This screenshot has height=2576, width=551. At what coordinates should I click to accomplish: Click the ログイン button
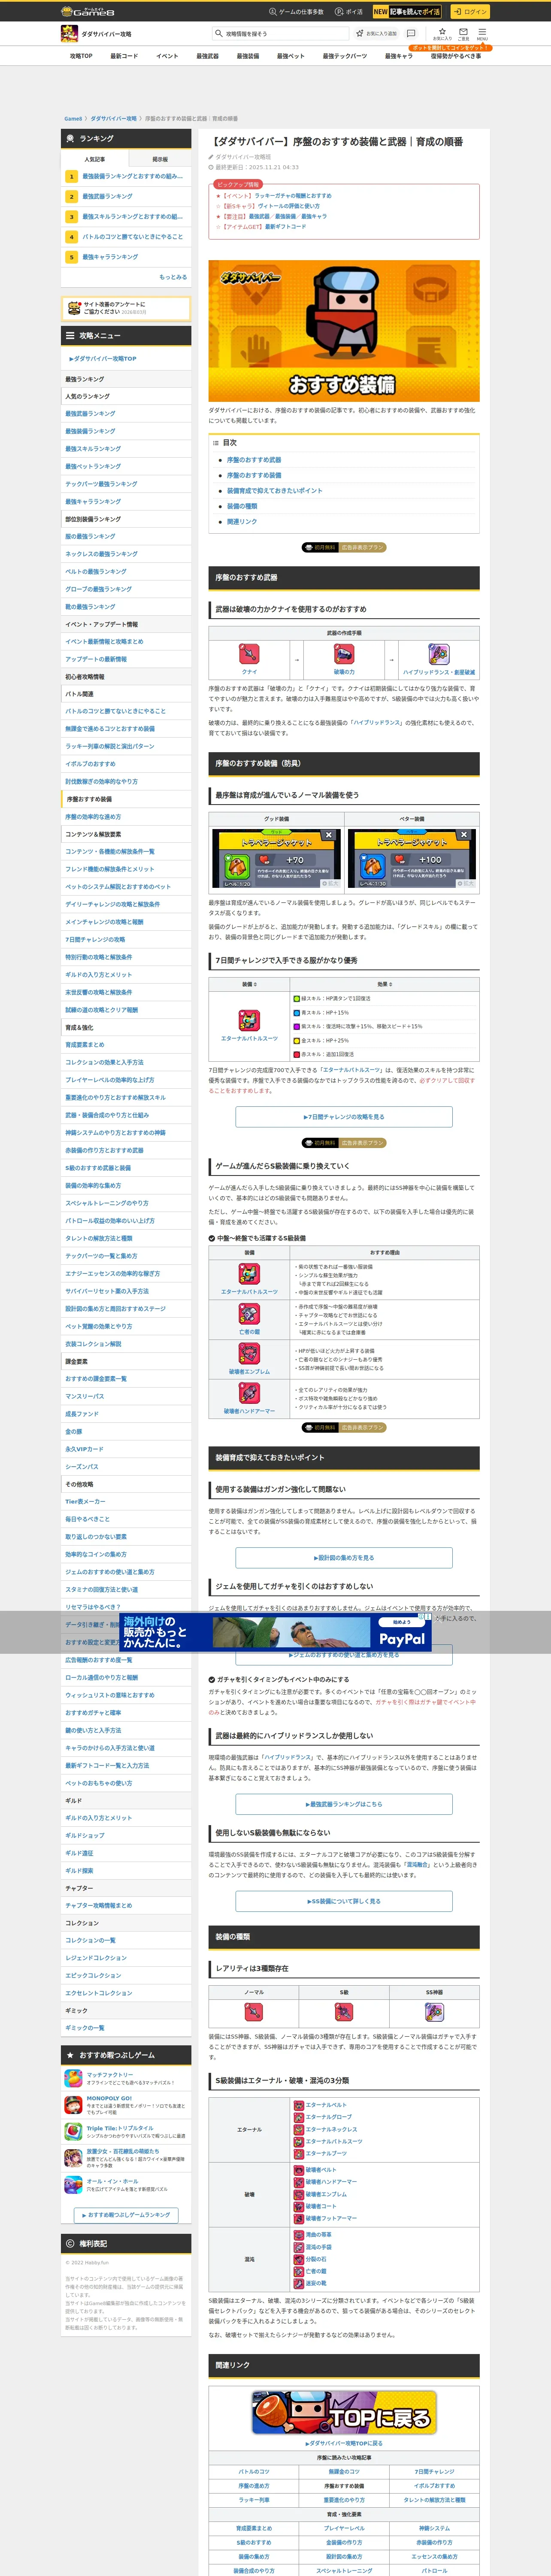tap(469, 12)
